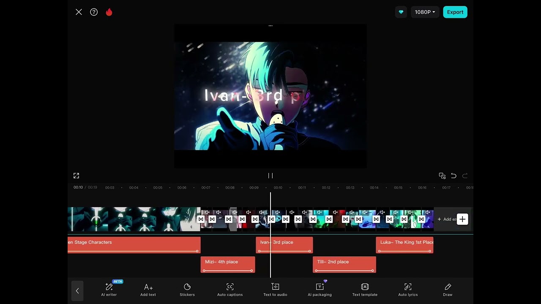Tap the red flame icon

(x=109, y=12)
